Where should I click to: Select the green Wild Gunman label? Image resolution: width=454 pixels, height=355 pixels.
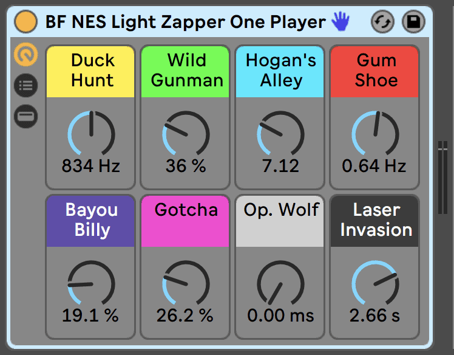pyautogui.click(x=185, y=71)
